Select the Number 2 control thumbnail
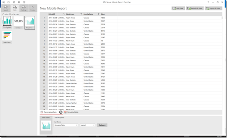Screen dimensions: 227x138 point(19,22)
